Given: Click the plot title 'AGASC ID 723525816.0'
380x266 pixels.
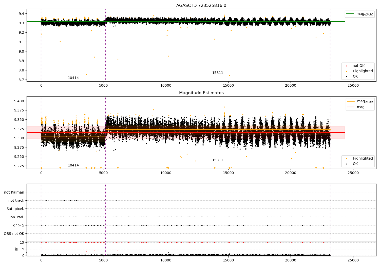Looking at the screenshot, I should [201, 6].
